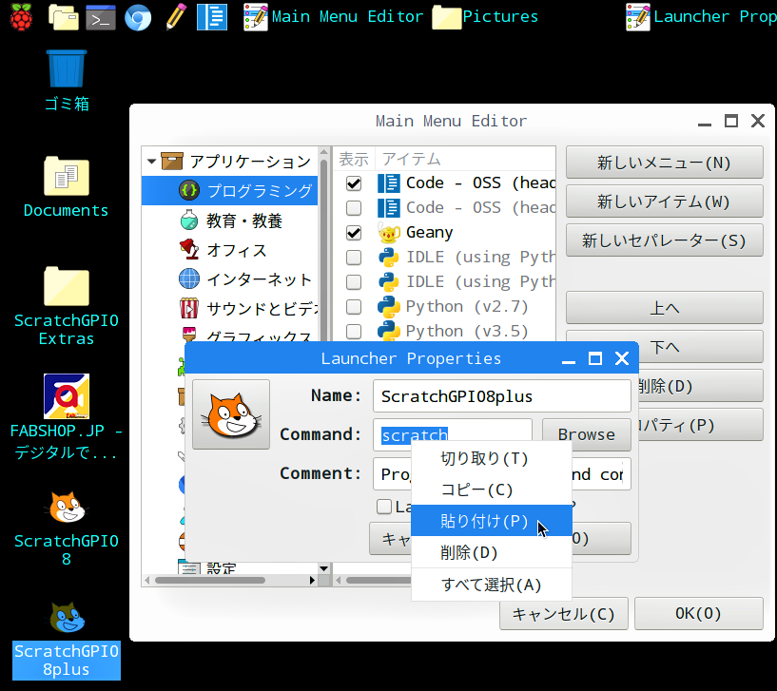Click the 表示 column header
This screenshot has width=777, height=691.
(x=354, y=159)
